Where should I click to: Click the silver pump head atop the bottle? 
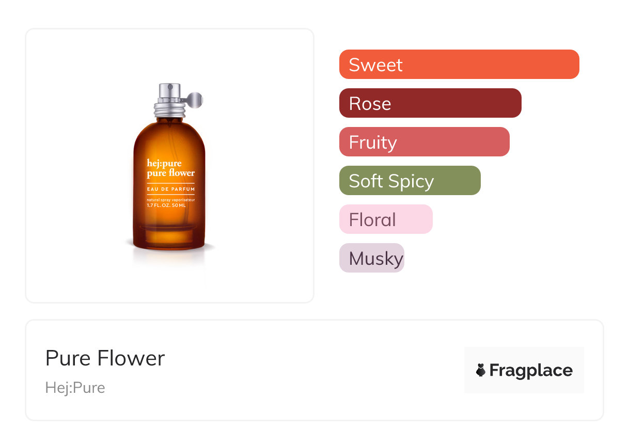point(168,92)
